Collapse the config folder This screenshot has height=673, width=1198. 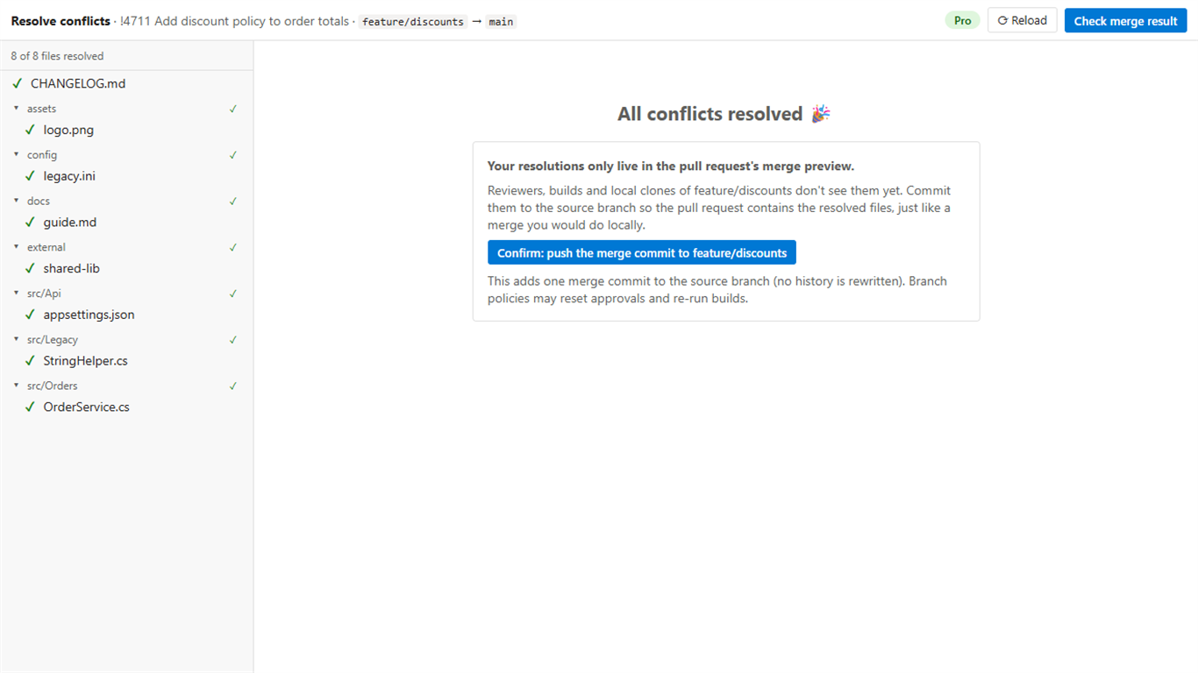click(16, 154)
